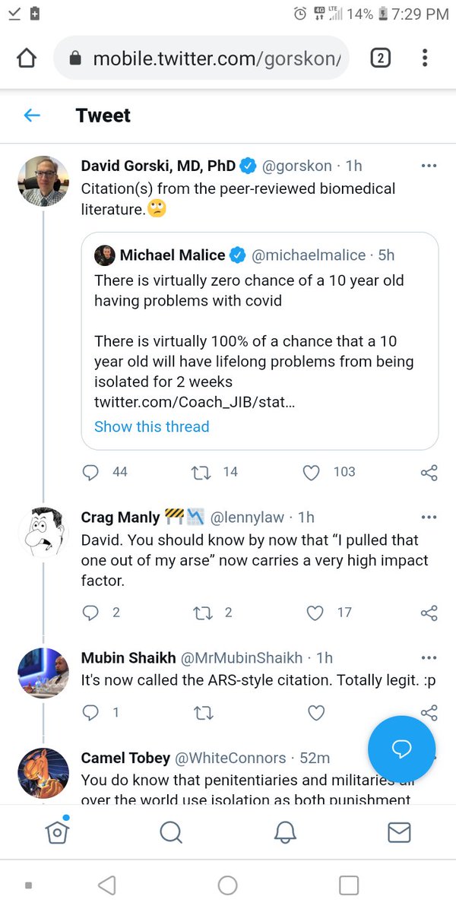The image size is (456, 912).
Task: Reply to Mubin Shaikh's tweet
Action: pos(91,712)
